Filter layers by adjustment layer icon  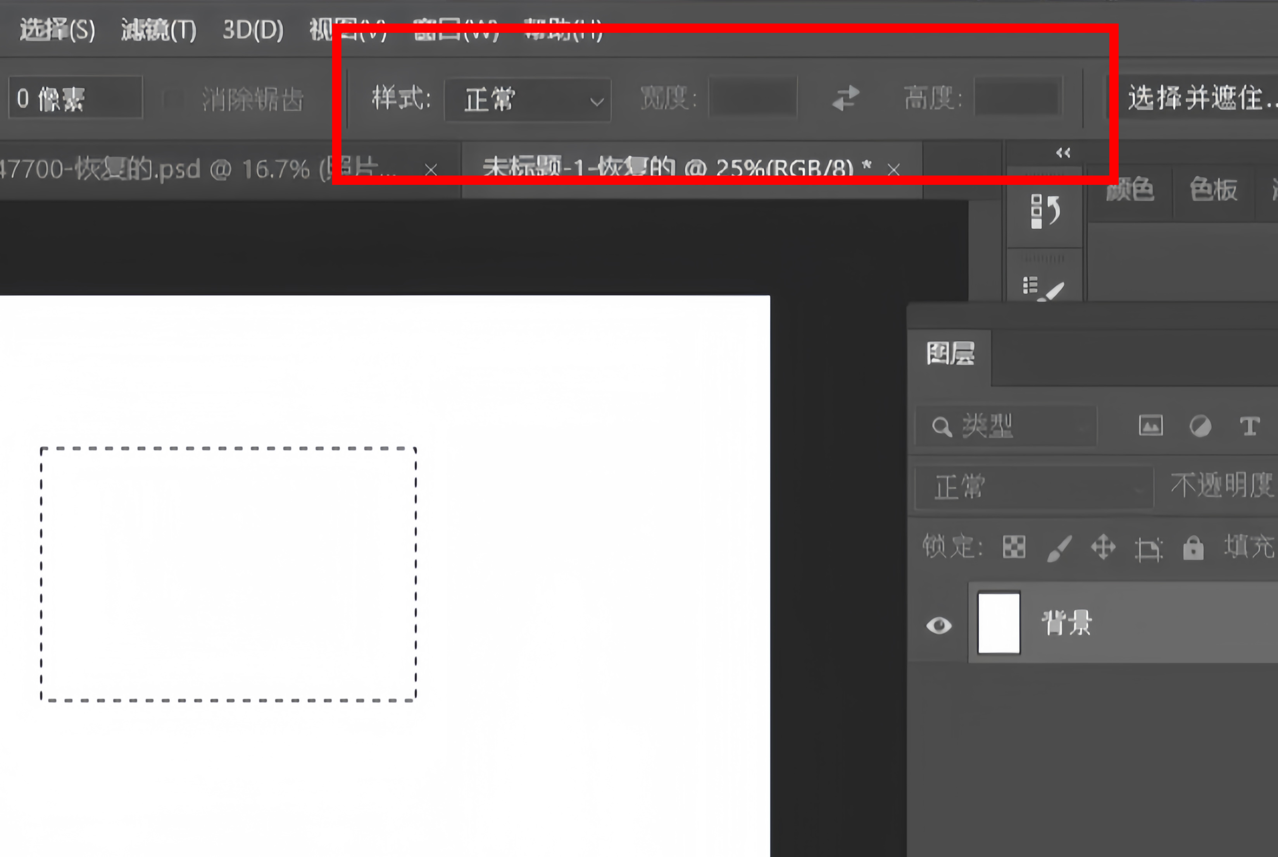pyautogui.click(x=1200, y=426)
